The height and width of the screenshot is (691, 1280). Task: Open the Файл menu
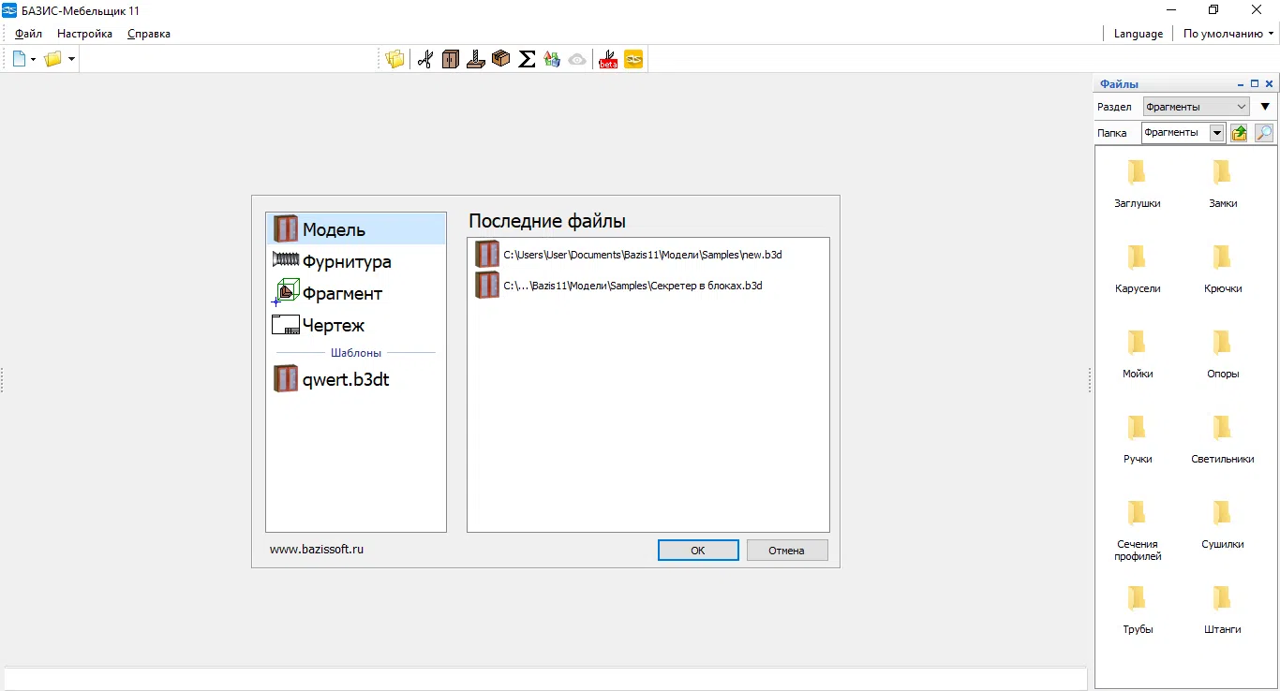pos(28,34)
